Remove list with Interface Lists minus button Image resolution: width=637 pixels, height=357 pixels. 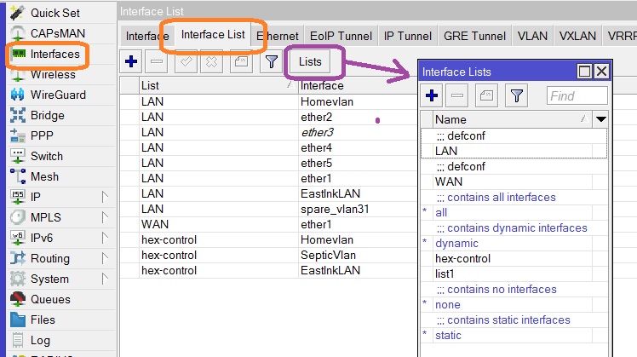pyautogui.click(x=457, y=95)
